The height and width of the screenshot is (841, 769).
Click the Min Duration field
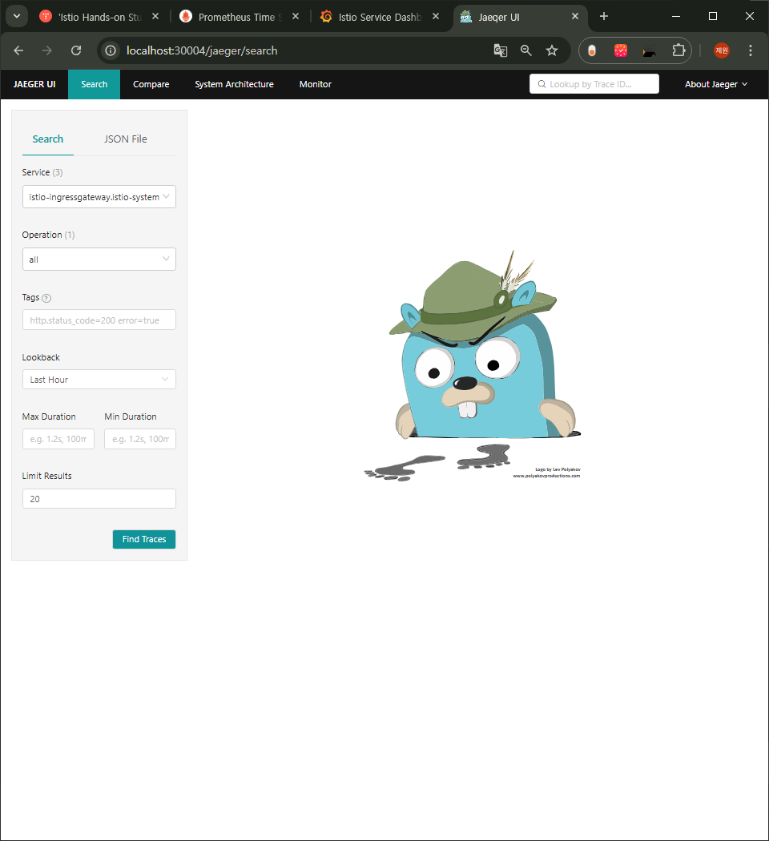tap(140, 439)
